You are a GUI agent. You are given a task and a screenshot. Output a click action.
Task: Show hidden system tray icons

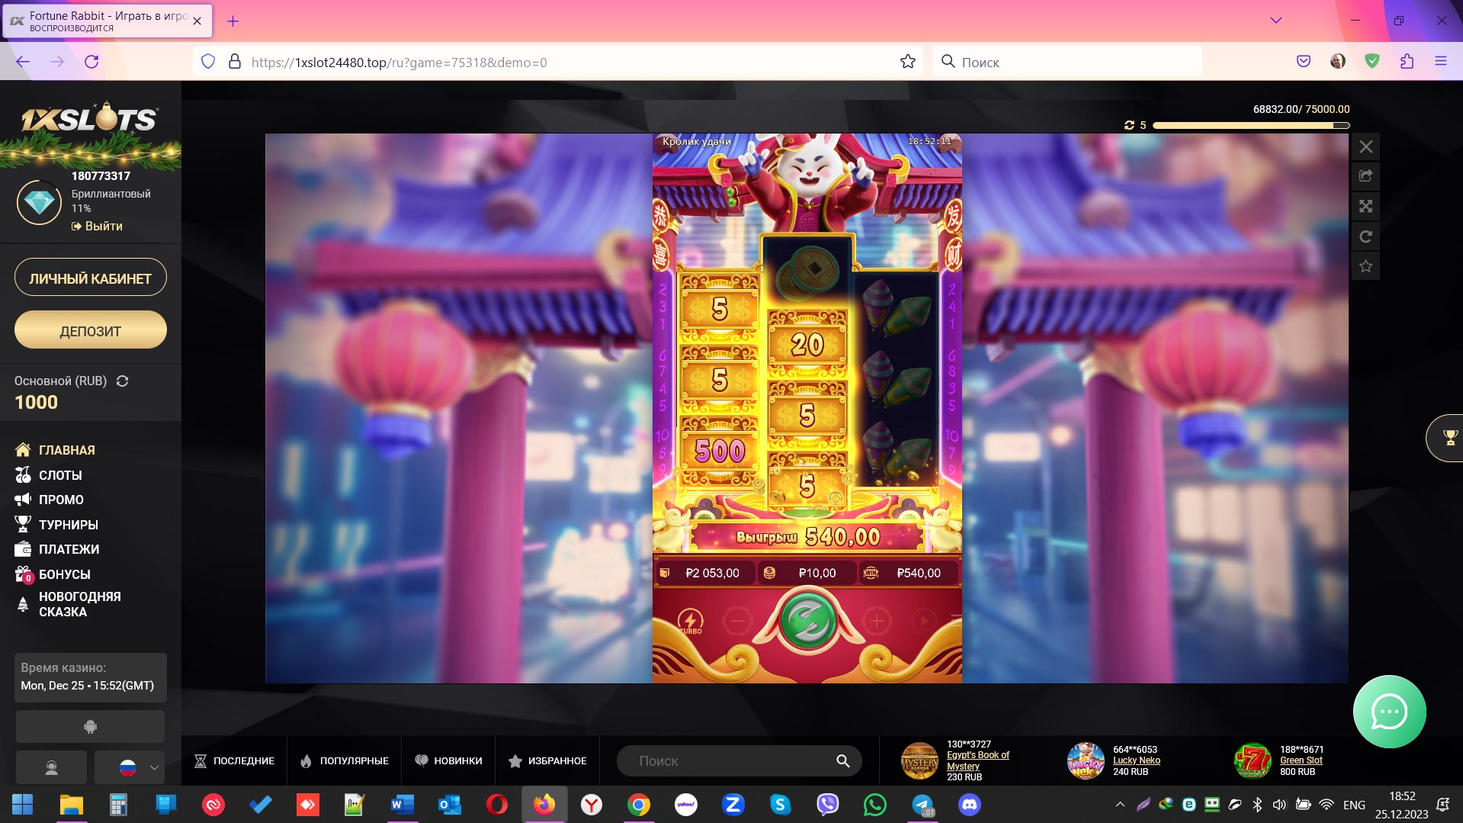[x=1119, y=805]
